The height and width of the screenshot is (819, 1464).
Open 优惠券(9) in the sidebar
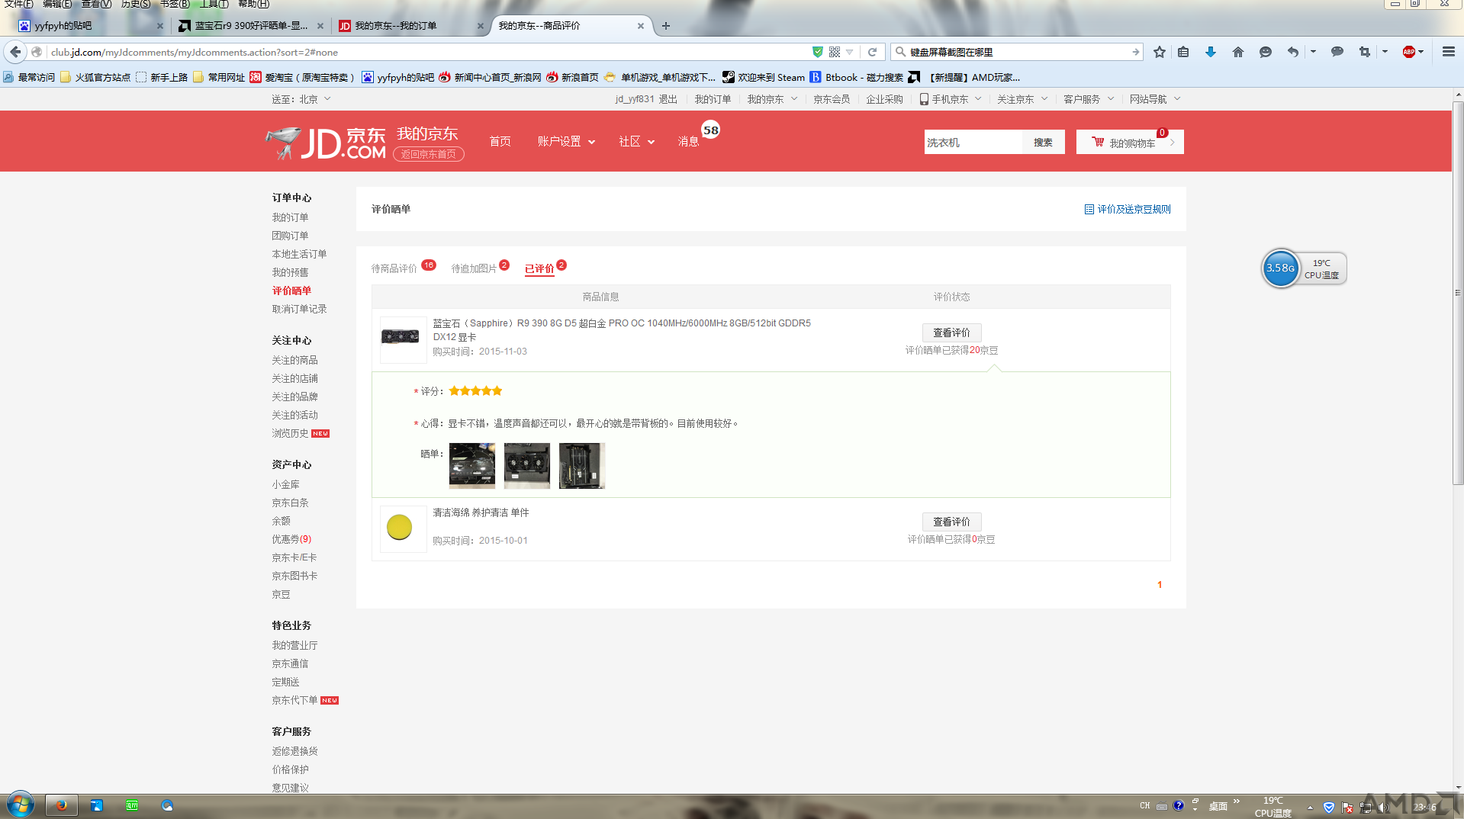pyautogui.click(x=291, y=539)
